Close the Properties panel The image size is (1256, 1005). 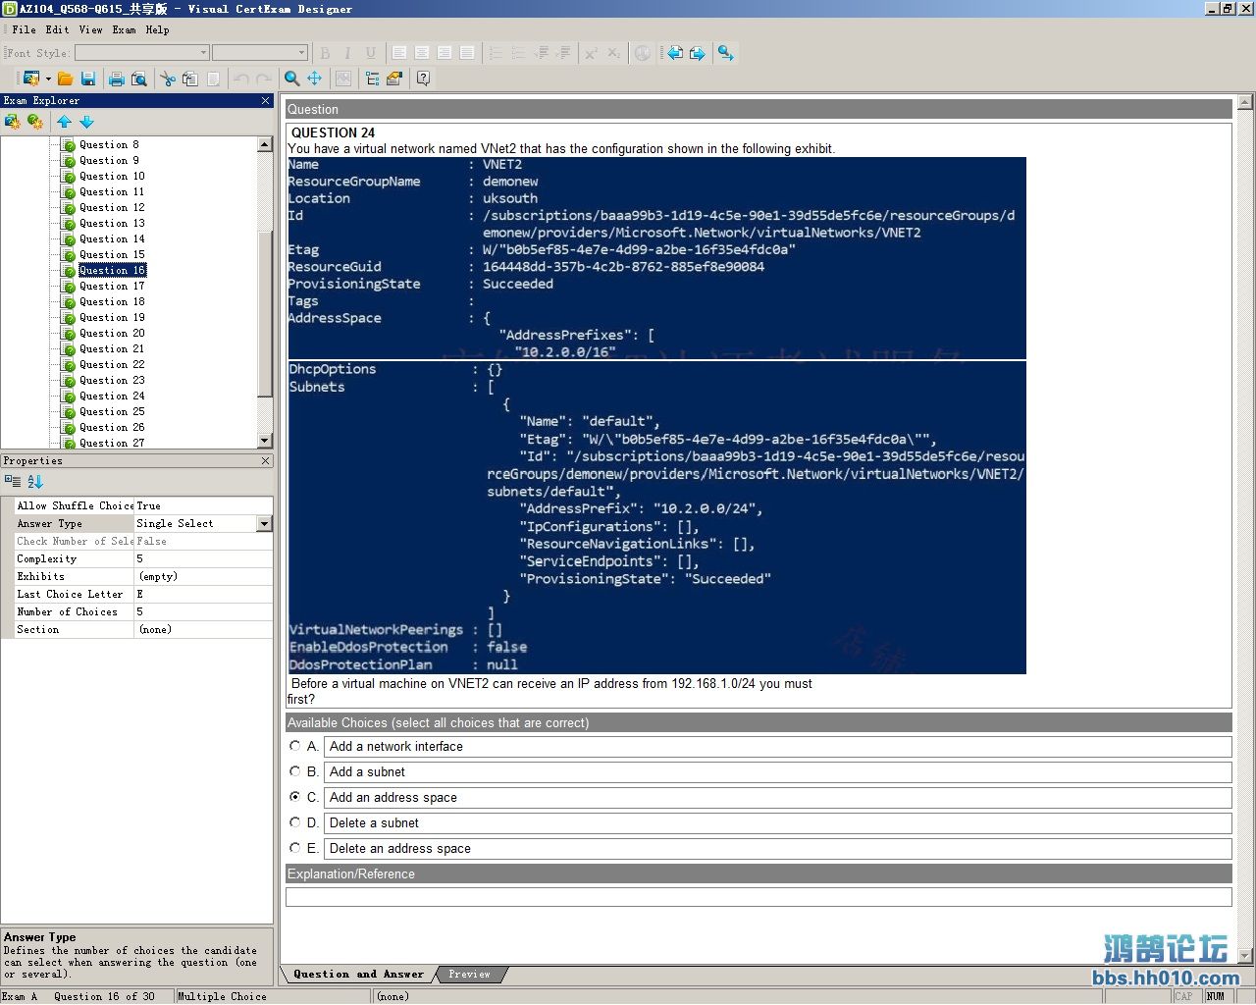tap(265, 460)
